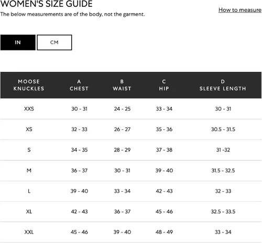Click the D Sleeve Length column header

coord(223,85)
